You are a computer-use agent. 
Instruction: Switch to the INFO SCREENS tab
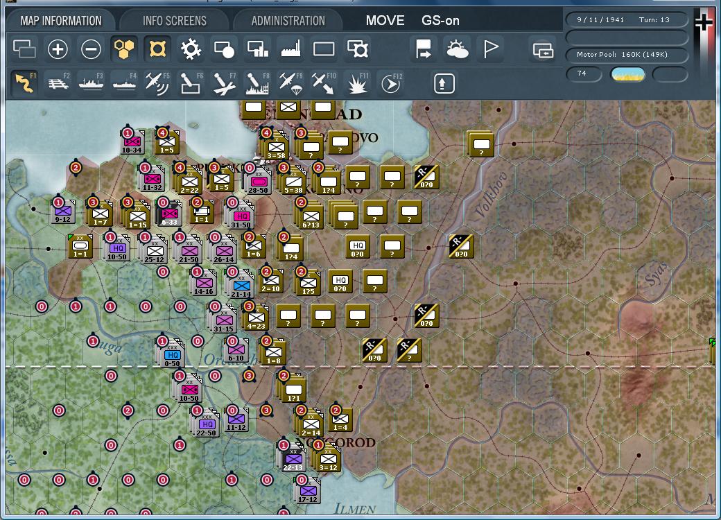[x=176, y=21]
